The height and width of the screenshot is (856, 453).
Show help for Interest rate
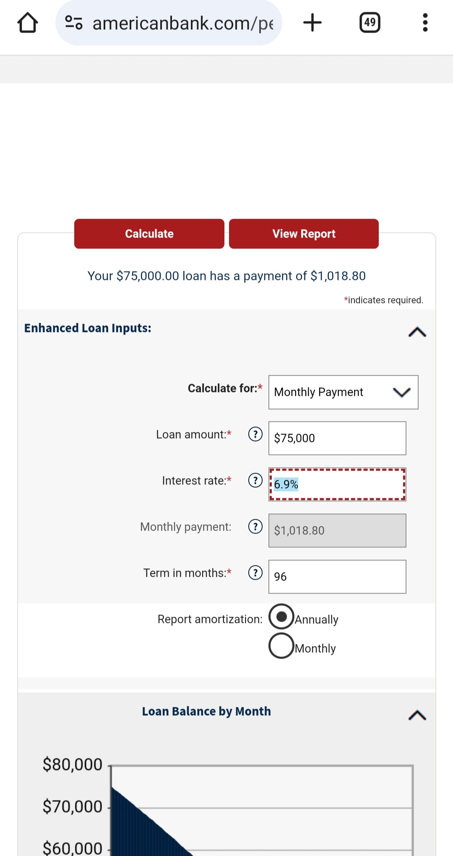tap(255, 480)
